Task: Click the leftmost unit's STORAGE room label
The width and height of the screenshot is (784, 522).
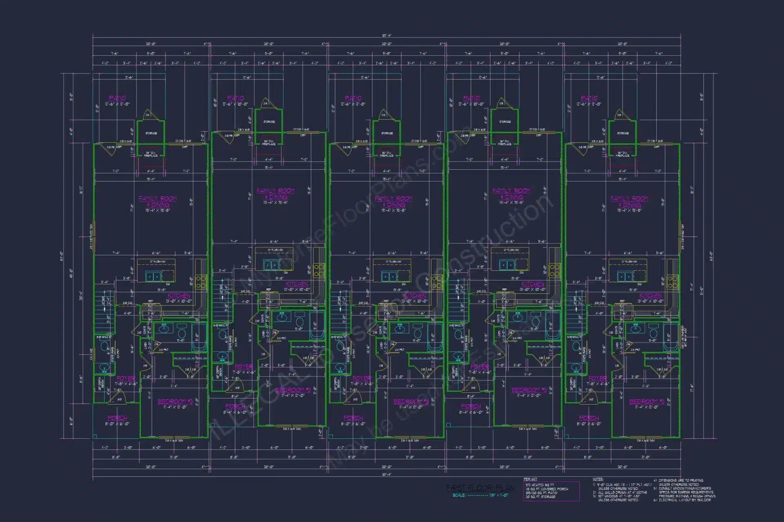Action: tap(151, 133)
